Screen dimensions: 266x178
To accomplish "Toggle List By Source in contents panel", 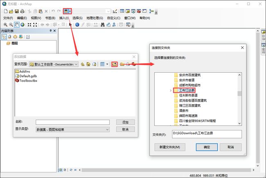I will point(10,37).
